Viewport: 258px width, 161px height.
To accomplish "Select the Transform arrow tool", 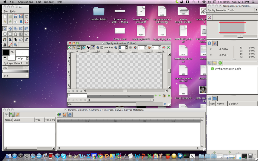I will point(5,29).
